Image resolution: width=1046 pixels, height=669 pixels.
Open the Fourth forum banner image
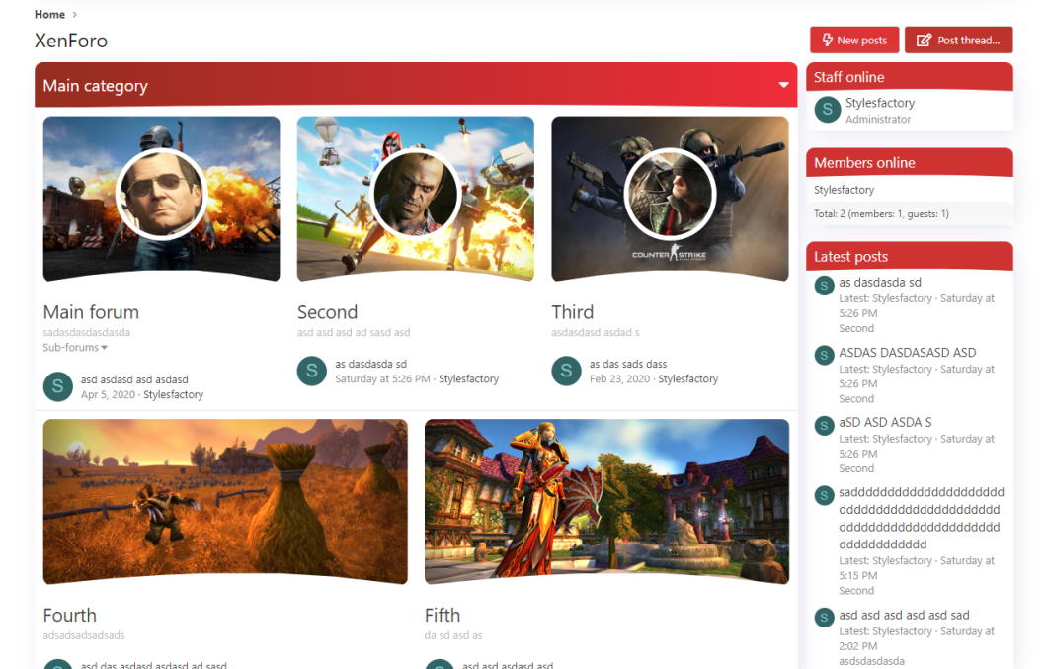click(x=225, y=501)
